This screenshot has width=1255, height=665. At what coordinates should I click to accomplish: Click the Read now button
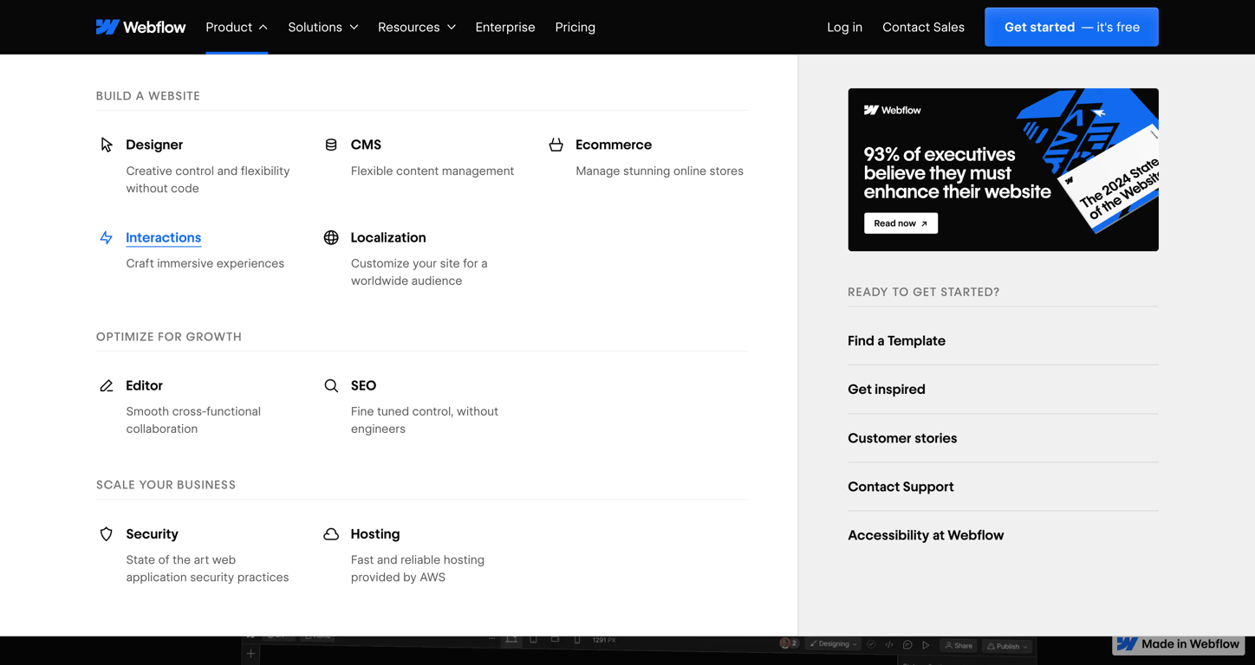[901, 223]
